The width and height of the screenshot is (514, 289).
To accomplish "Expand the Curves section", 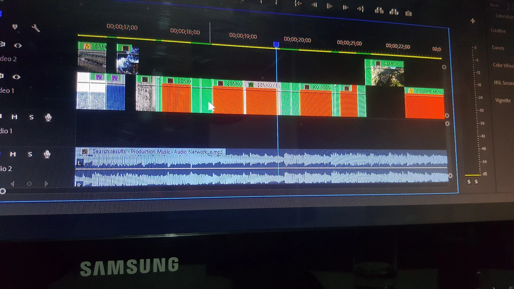I will click(x=498, y=48).
